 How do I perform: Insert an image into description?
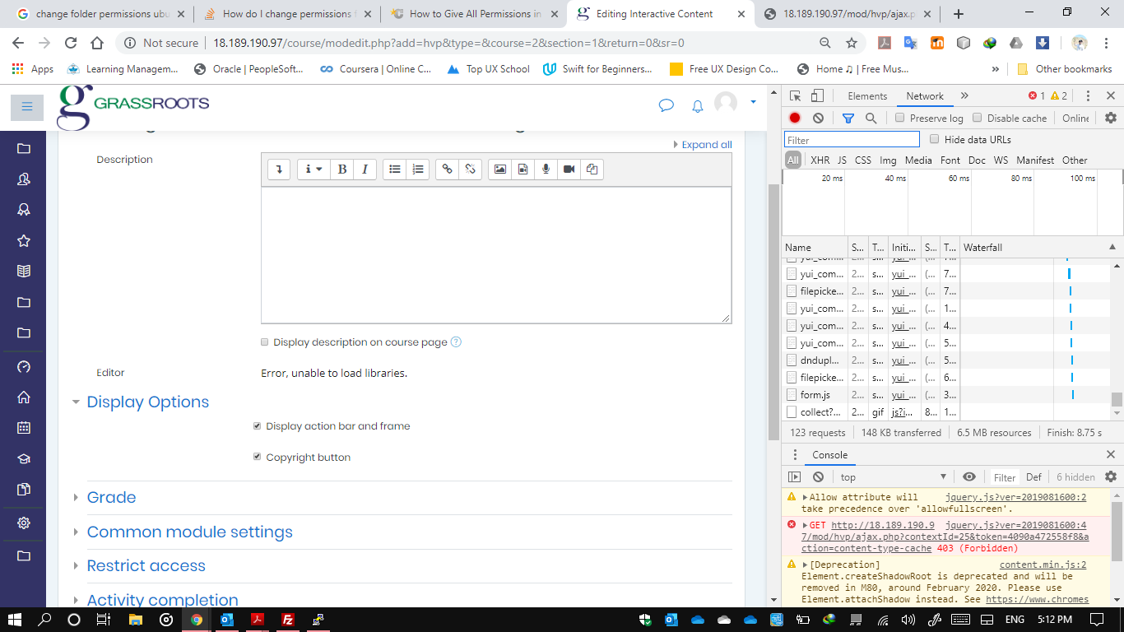499,169
